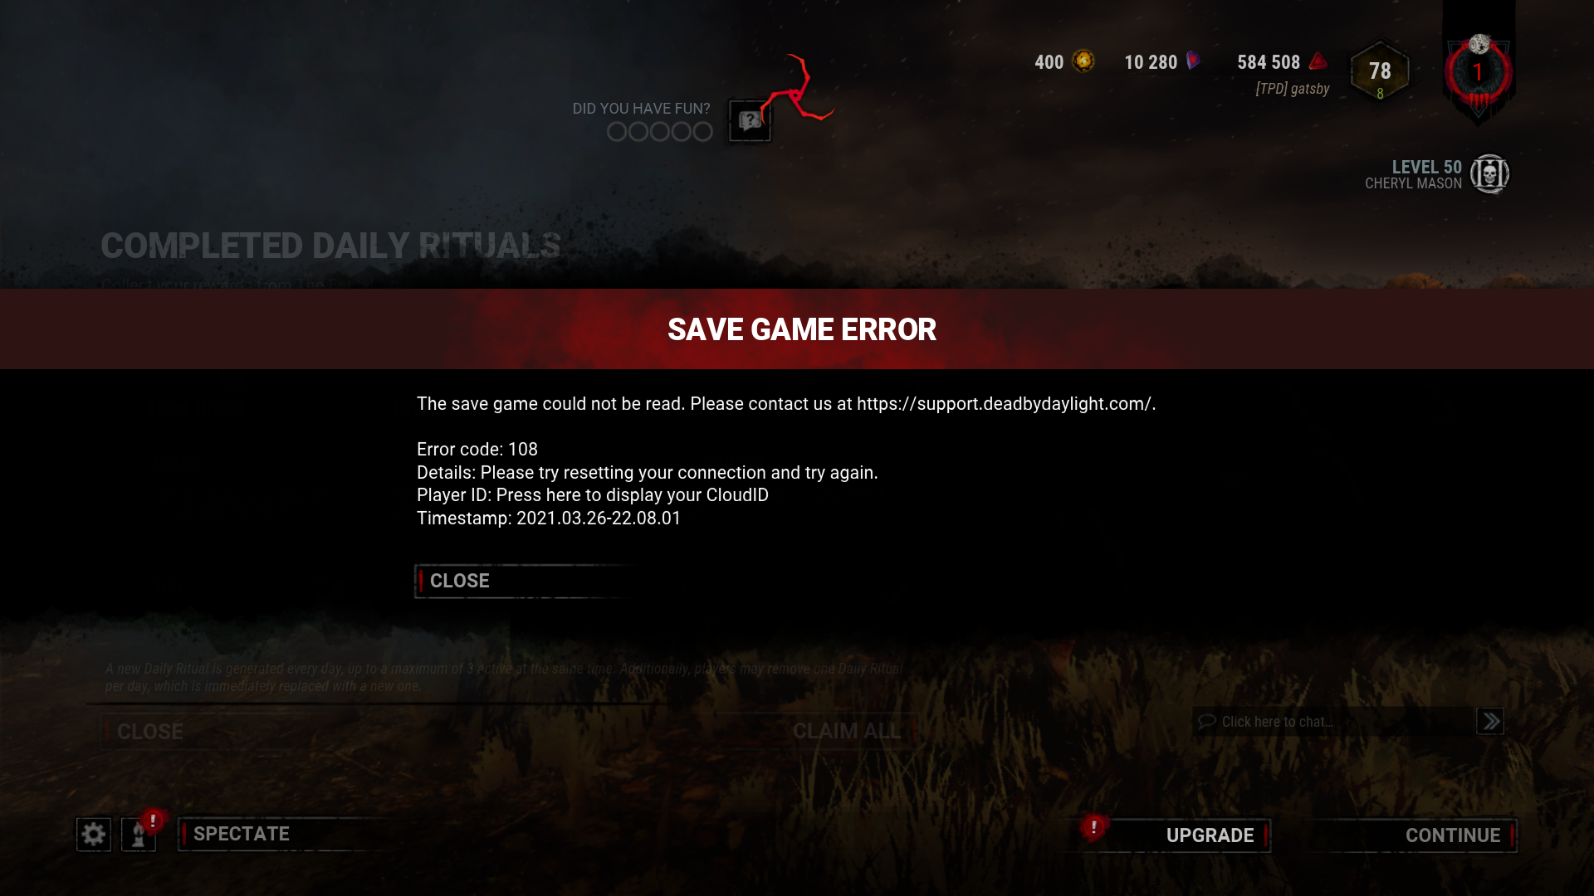This screenshot has height=896, width=1594.
Task: Click the CLOSE button on Save Game Error
Action: [460, 581]
